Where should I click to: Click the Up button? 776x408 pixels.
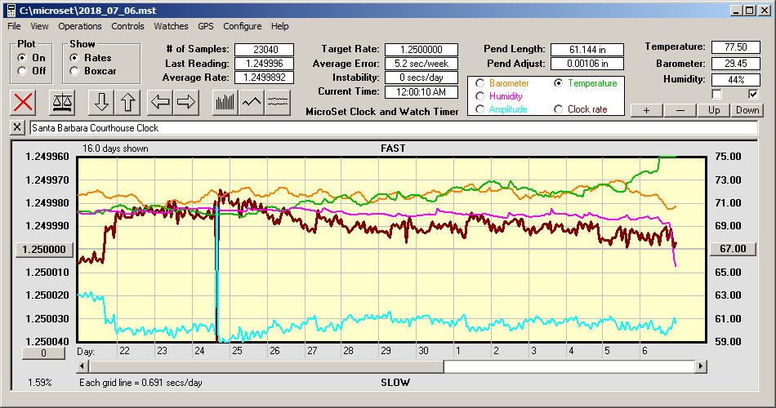(x=714, y=110)
